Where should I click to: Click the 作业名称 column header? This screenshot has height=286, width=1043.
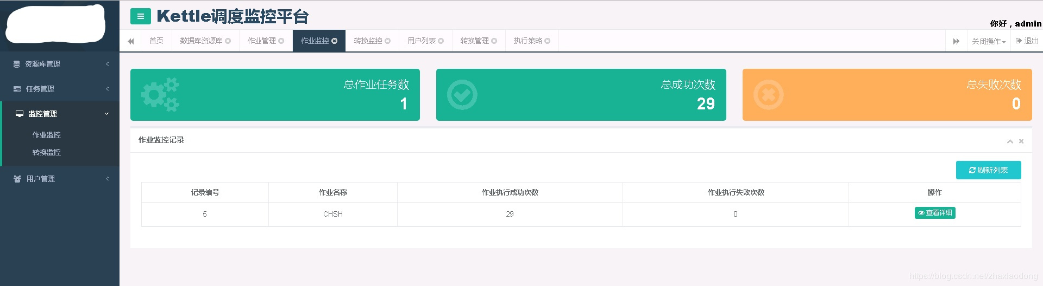click(x=333, y=192)
